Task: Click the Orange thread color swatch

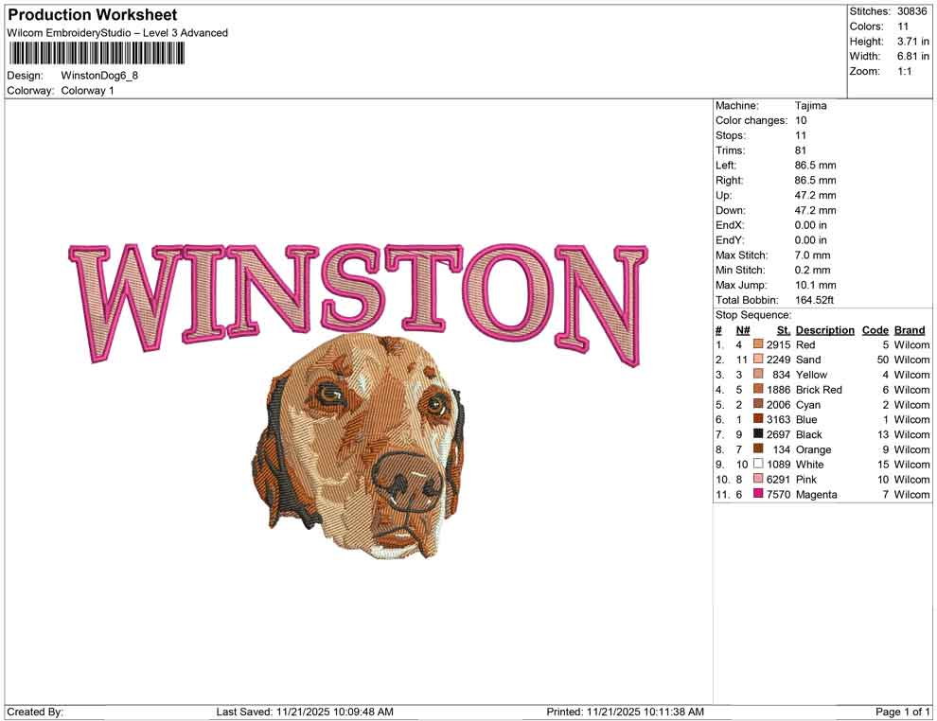Action: coord(757,449)
